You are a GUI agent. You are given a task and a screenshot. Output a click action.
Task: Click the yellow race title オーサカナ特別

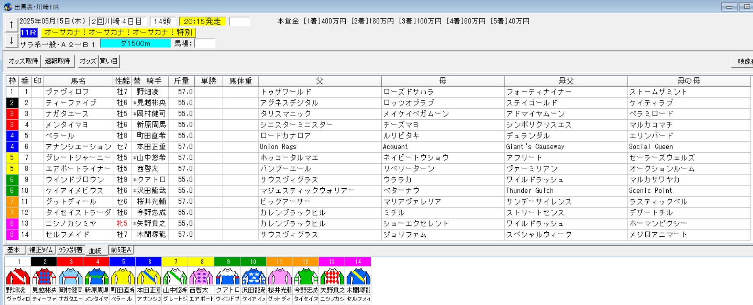pyautogui.click(x=119, y=32)
